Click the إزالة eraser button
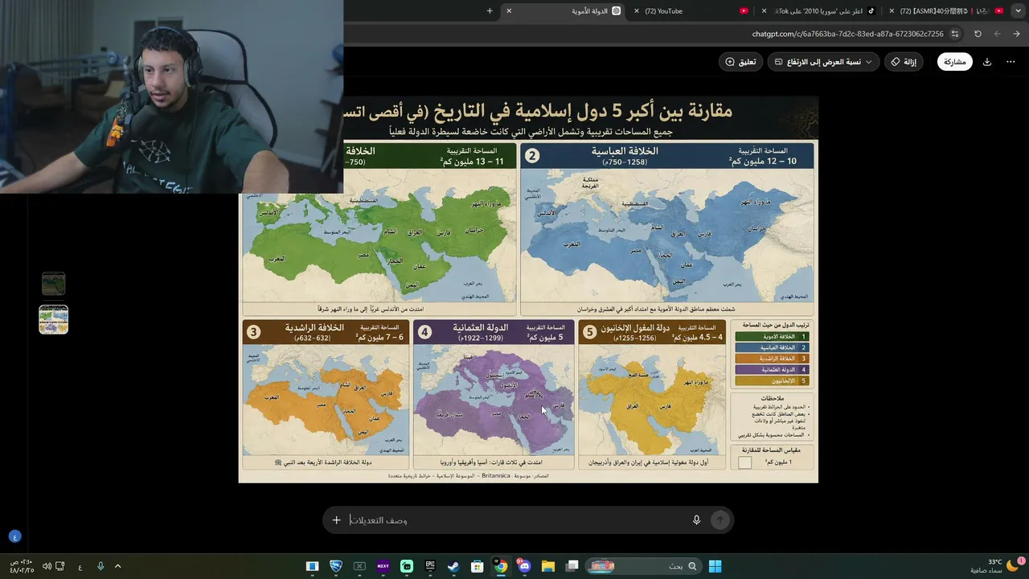 tap(904, 62)
